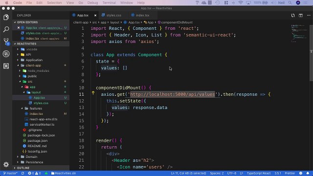Open the Go menu

81,2
